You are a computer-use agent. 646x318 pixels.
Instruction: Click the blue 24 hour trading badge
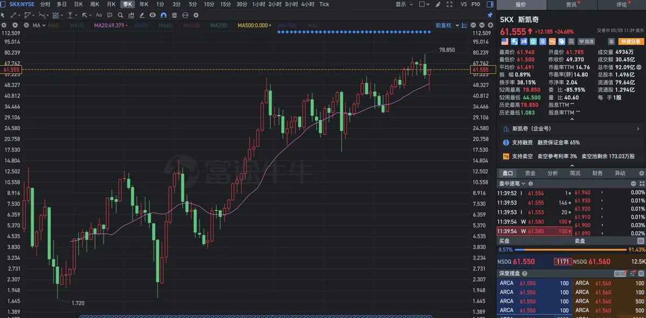pos(524,42)
